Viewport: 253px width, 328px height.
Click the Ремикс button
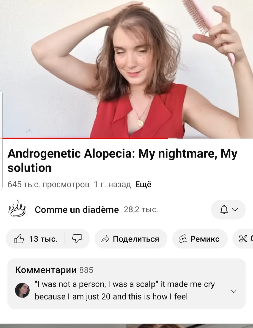[x=200, y=239]
